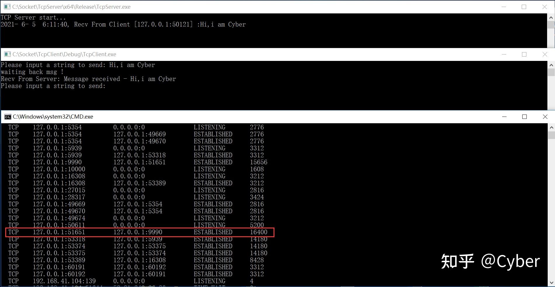This screenshot has height=287, width=555.
Task: Click the TcpServer.exe title bar icon
Action: pyautogui.click(x=6, y=6)
